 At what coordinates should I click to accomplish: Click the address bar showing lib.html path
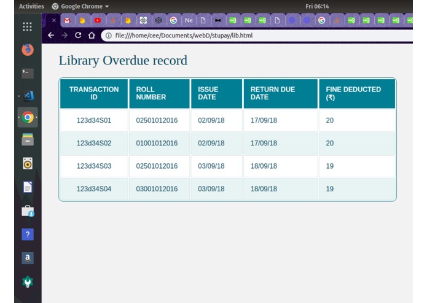click(x=256, y=36)
